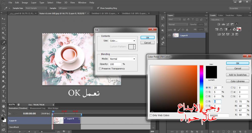Add a Brightness/Contrast adjustment
Image resolution: width=252 pixels, height=133 pixels.
click(218, 24)
